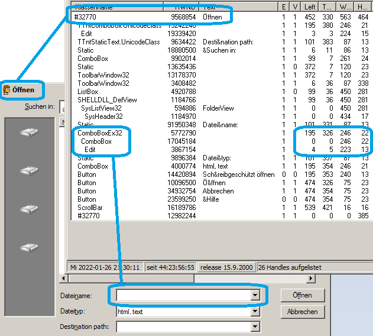Click the Öffnen dialog title icon

7,90
